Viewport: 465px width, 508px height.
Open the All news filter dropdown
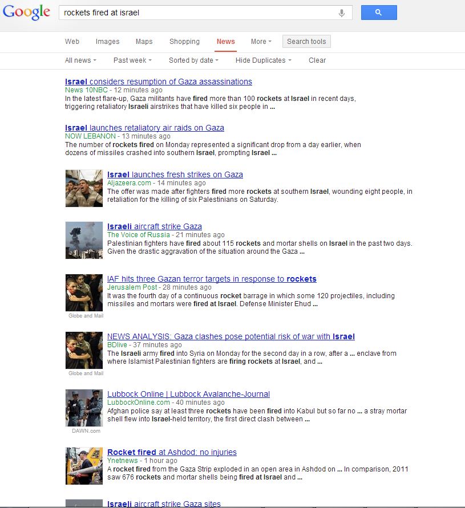[80, 60]
